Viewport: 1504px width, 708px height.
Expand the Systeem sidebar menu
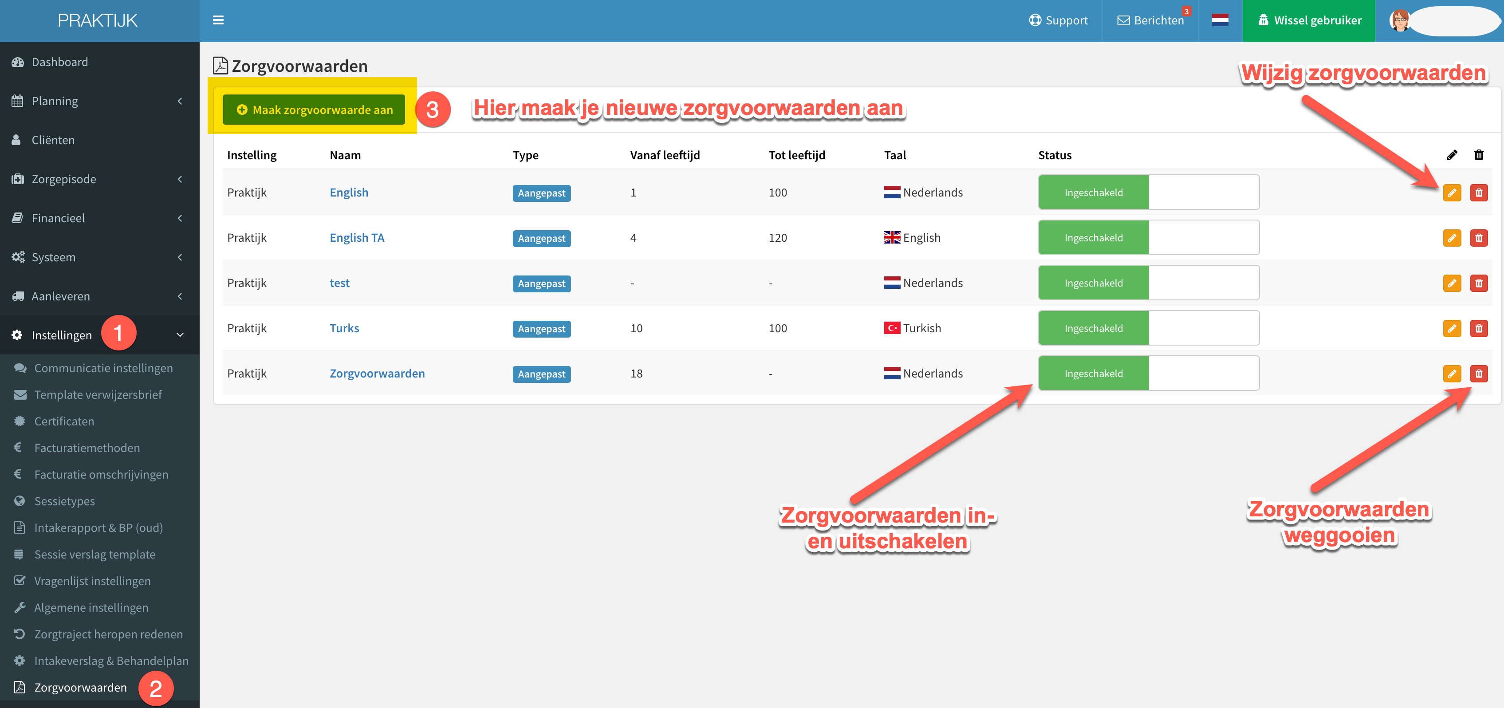[99, 257]
